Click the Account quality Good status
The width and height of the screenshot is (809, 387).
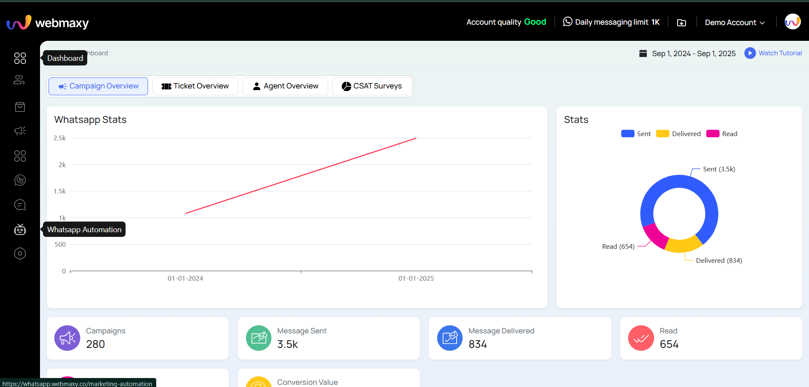[506, 22]
